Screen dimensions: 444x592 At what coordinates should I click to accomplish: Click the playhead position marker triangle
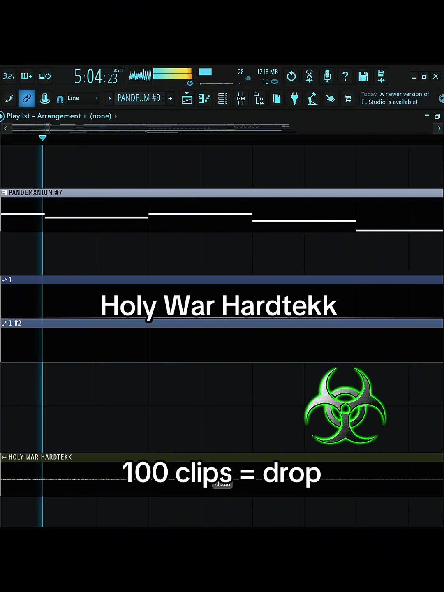pos(42,138)
